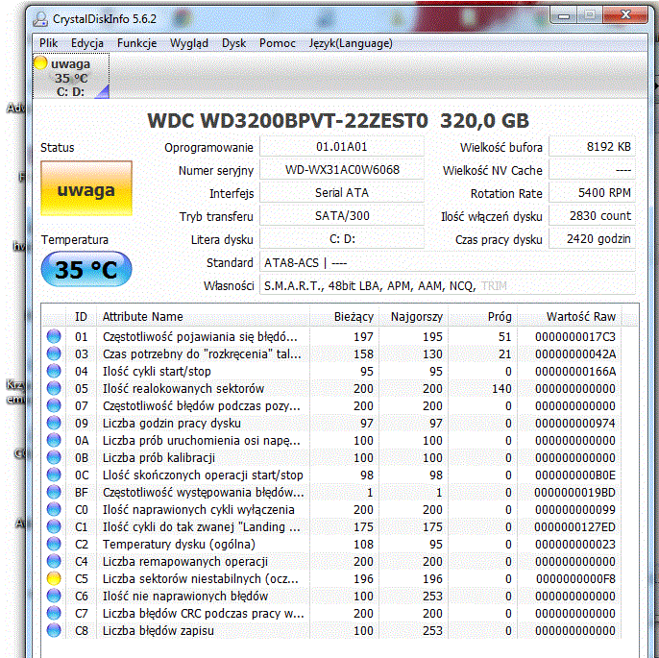Click blue status icon for attribute 09

[x=54, y=423]
